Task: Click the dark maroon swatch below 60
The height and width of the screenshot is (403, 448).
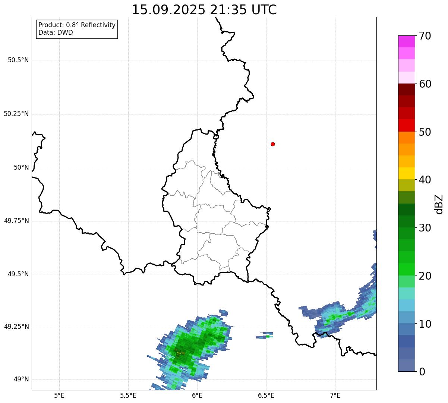Action: coord(406,89)
